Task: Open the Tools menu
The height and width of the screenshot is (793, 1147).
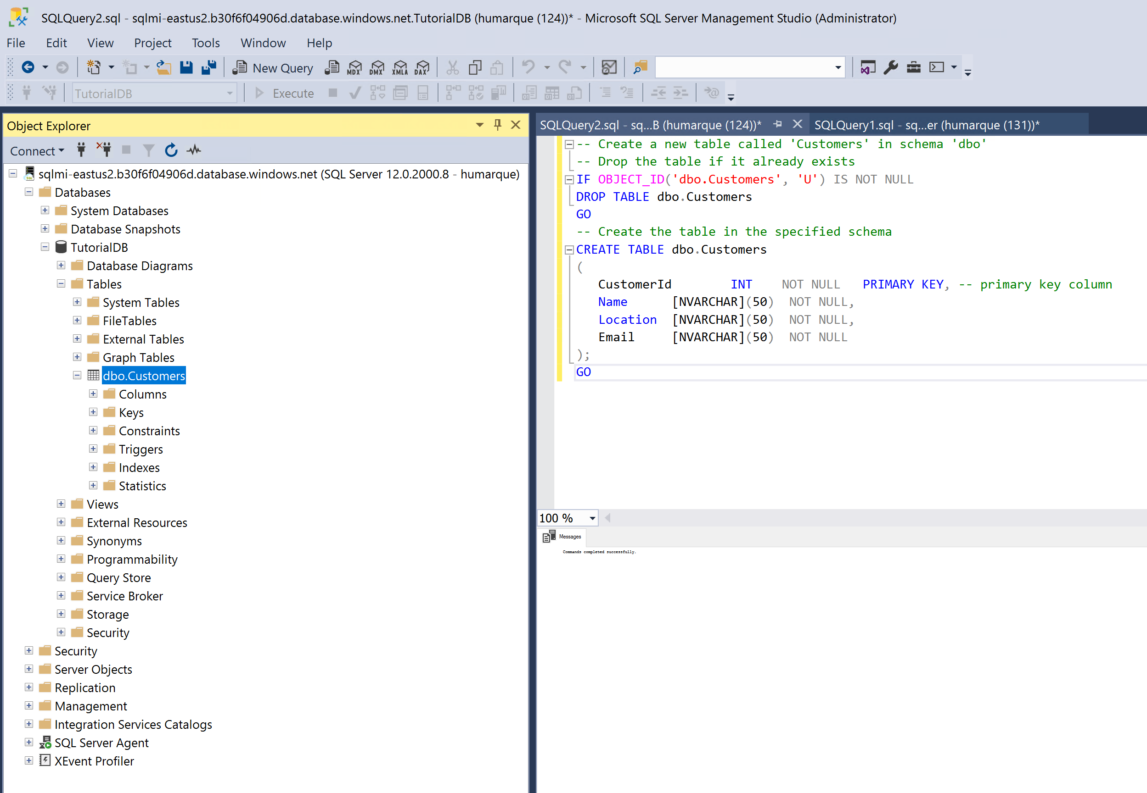Action: coord(205,43)
